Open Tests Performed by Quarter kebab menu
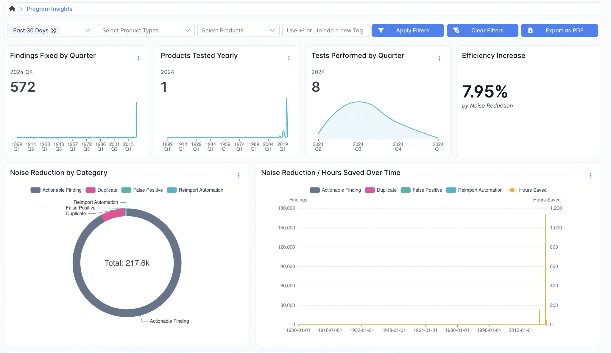The width and height of the screenshot is (611, 353). click(439, 58)
